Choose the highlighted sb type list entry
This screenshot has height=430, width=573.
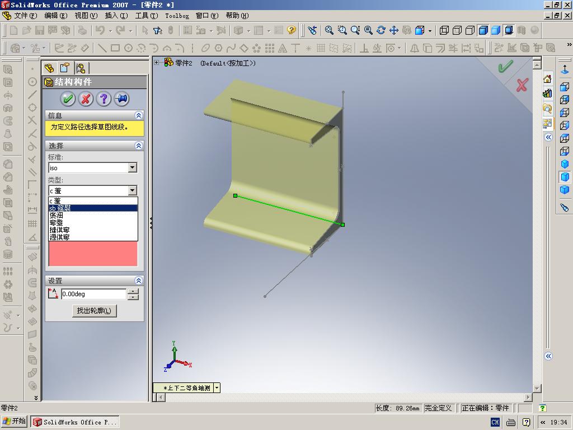click(x=93, y=208)
